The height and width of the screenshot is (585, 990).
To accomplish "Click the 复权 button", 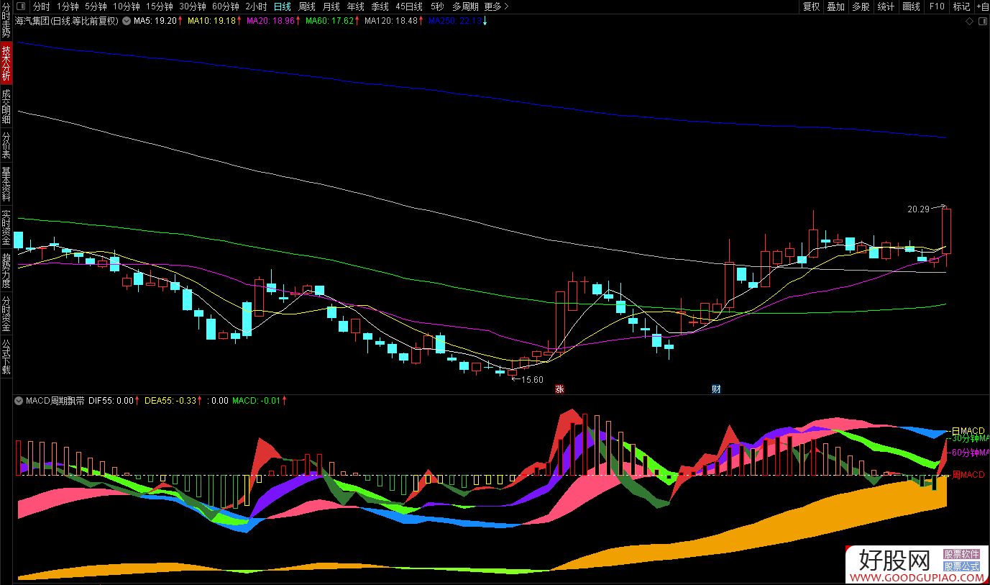I will click(811, 6).
